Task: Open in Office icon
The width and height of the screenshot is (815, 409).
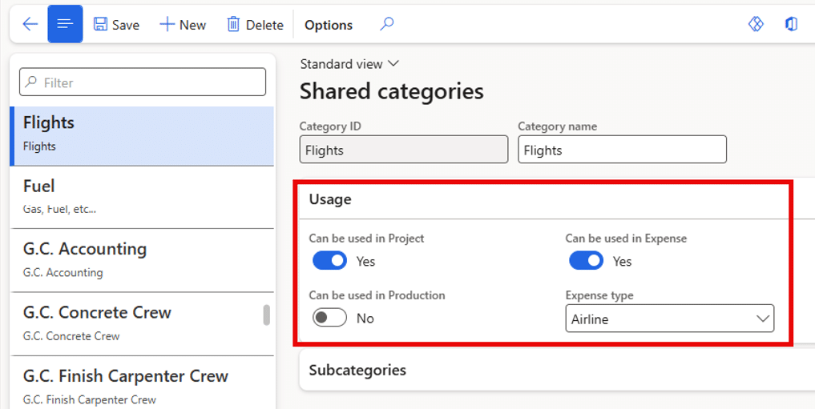Action: (x=791, y=24)
